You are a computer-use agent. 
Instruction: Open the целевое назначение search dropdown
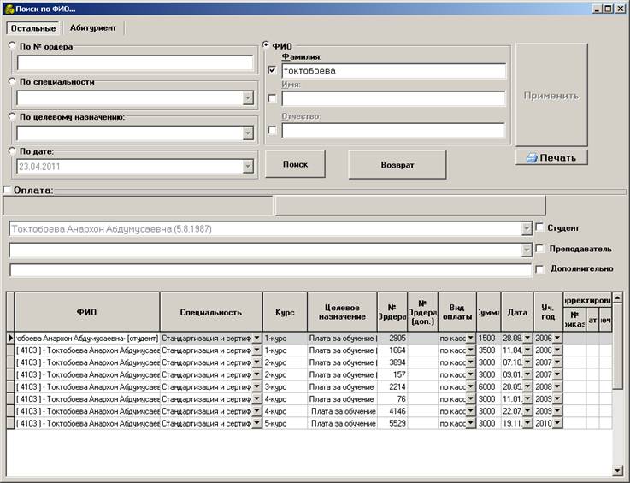point(248,133)
